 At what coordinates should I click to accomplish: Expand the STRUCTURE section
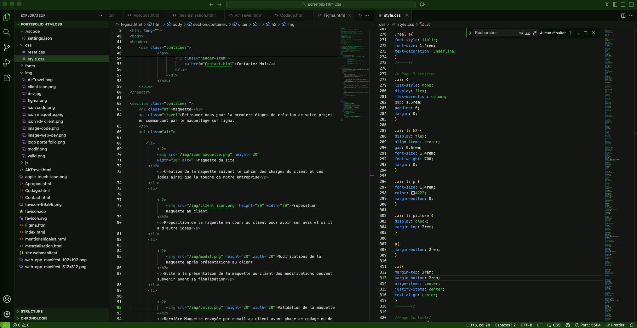(x=32, y=311)
